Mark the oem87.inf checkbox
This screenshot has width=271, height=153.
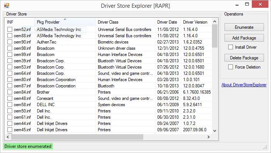pos(10,86)
